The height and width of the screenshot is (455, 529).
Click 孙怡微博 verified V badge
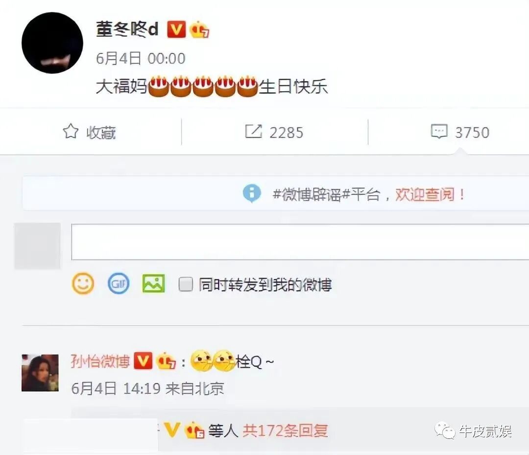pyautogui.click(x=143, y=361)
